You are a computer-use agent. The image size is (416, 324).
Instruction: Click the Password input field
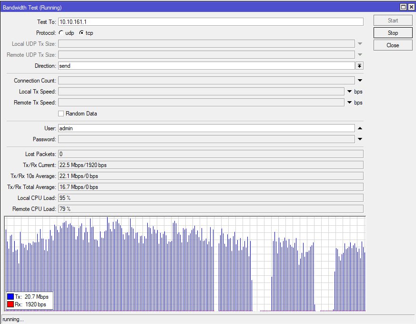click(206, 139)
